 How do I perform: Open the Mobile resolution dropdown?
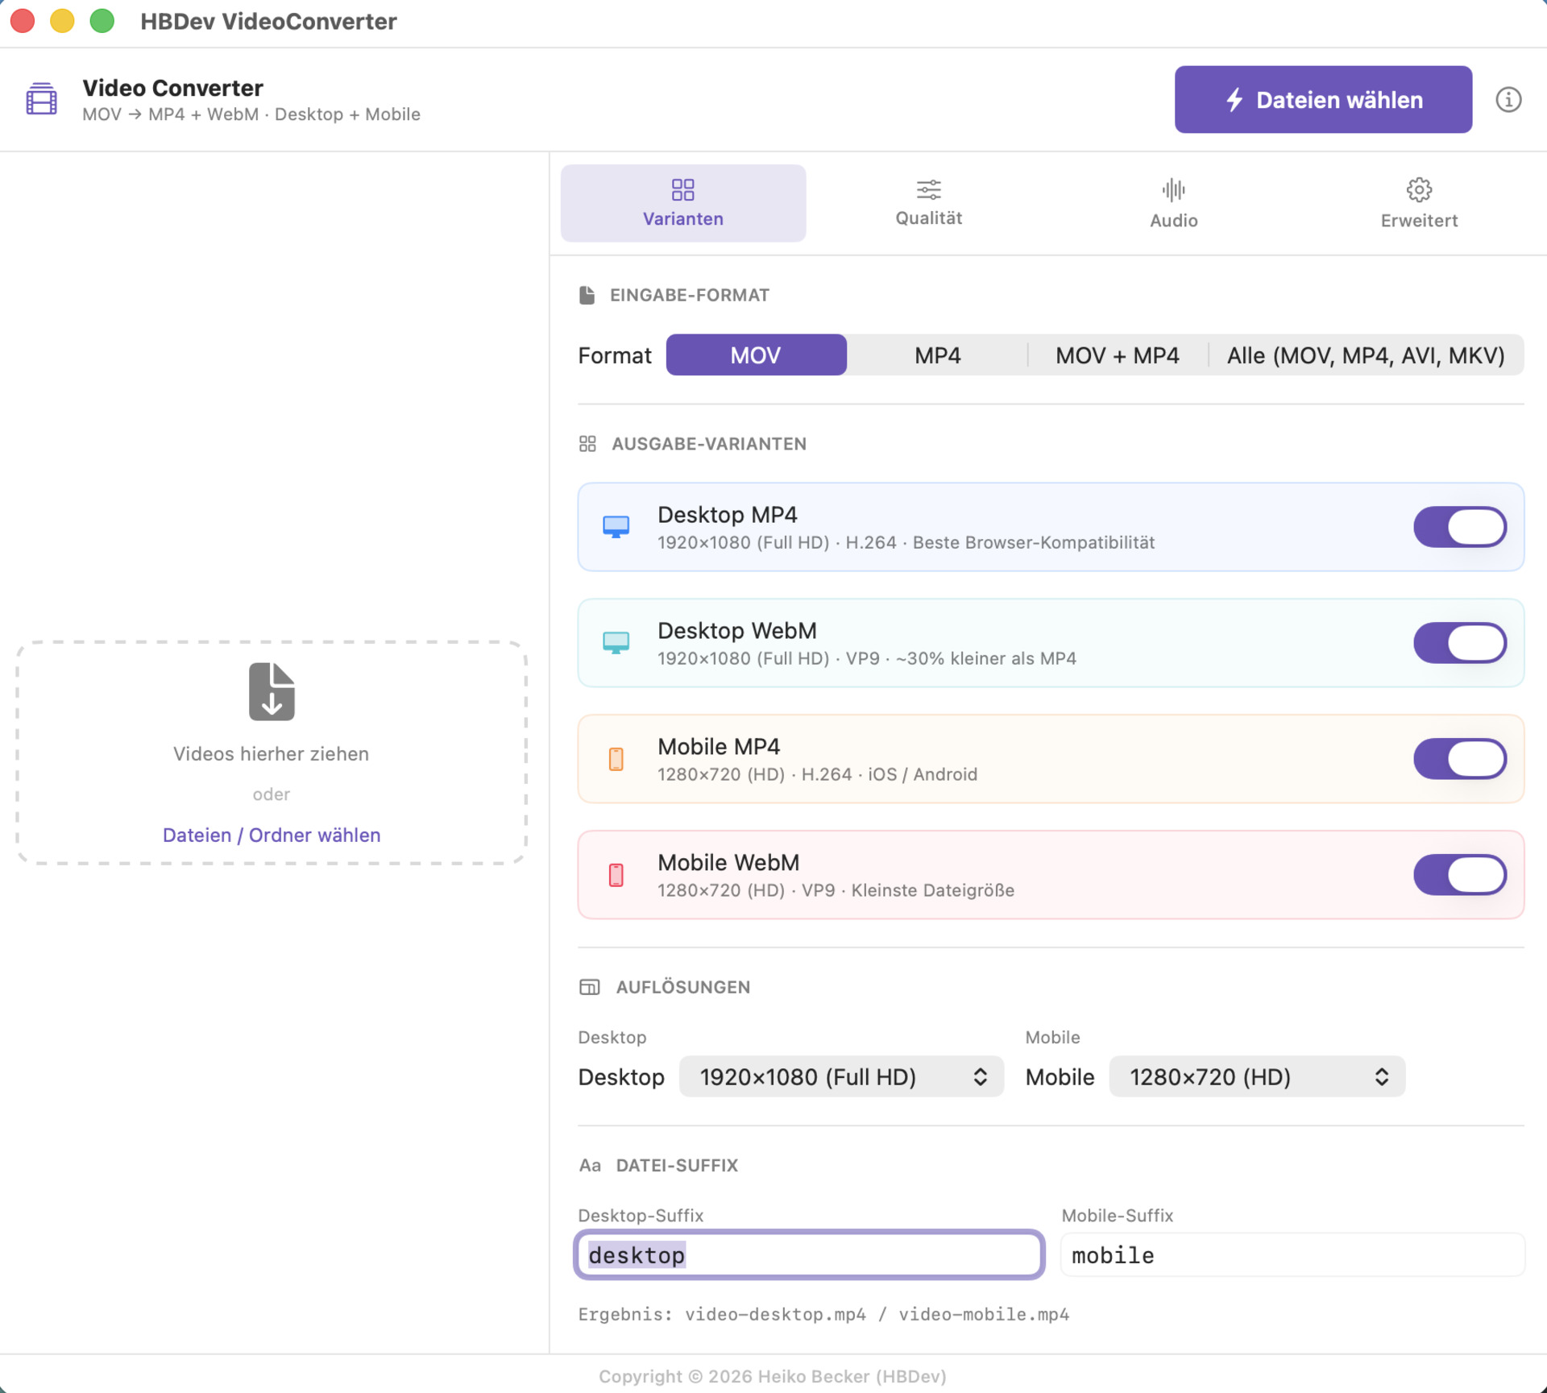tap(1256, 1077)
